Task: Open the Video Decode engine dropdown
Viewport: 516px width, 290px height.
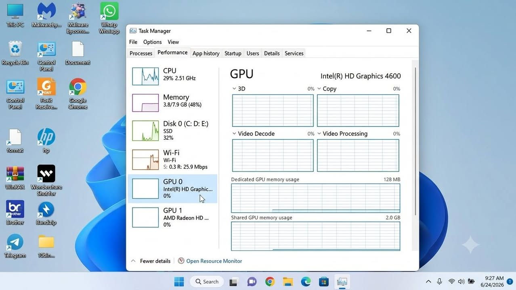Action: (x=235, y=133)
